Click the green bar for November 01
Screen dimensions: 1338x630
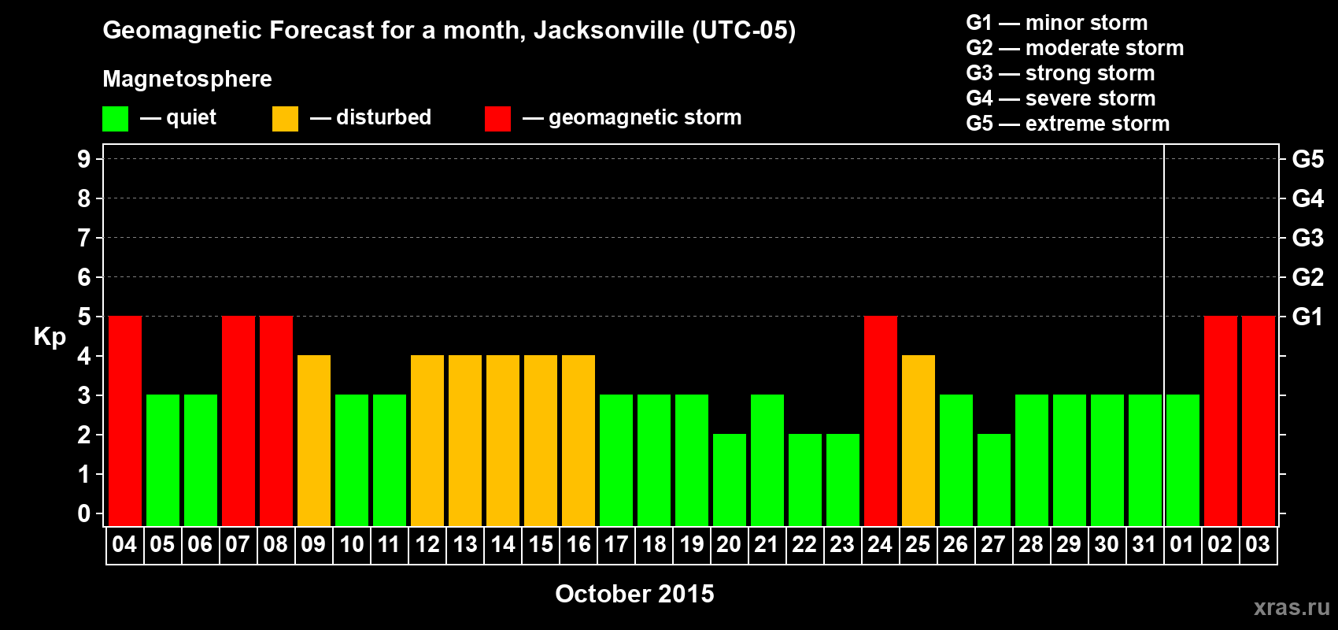coord(1183,461)
